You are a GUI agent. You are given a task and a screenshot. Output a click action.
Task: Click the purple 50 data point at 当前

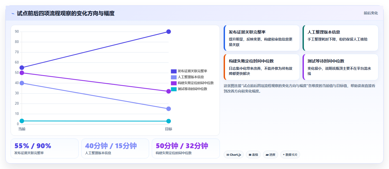[x=22, y=73]
